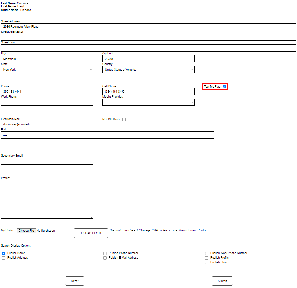297x288 pixels.
Task: Select the PIN input field
Action: point(107,135)
